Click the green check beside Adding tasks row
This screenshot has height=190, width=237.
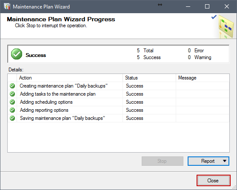pos(12,94)
